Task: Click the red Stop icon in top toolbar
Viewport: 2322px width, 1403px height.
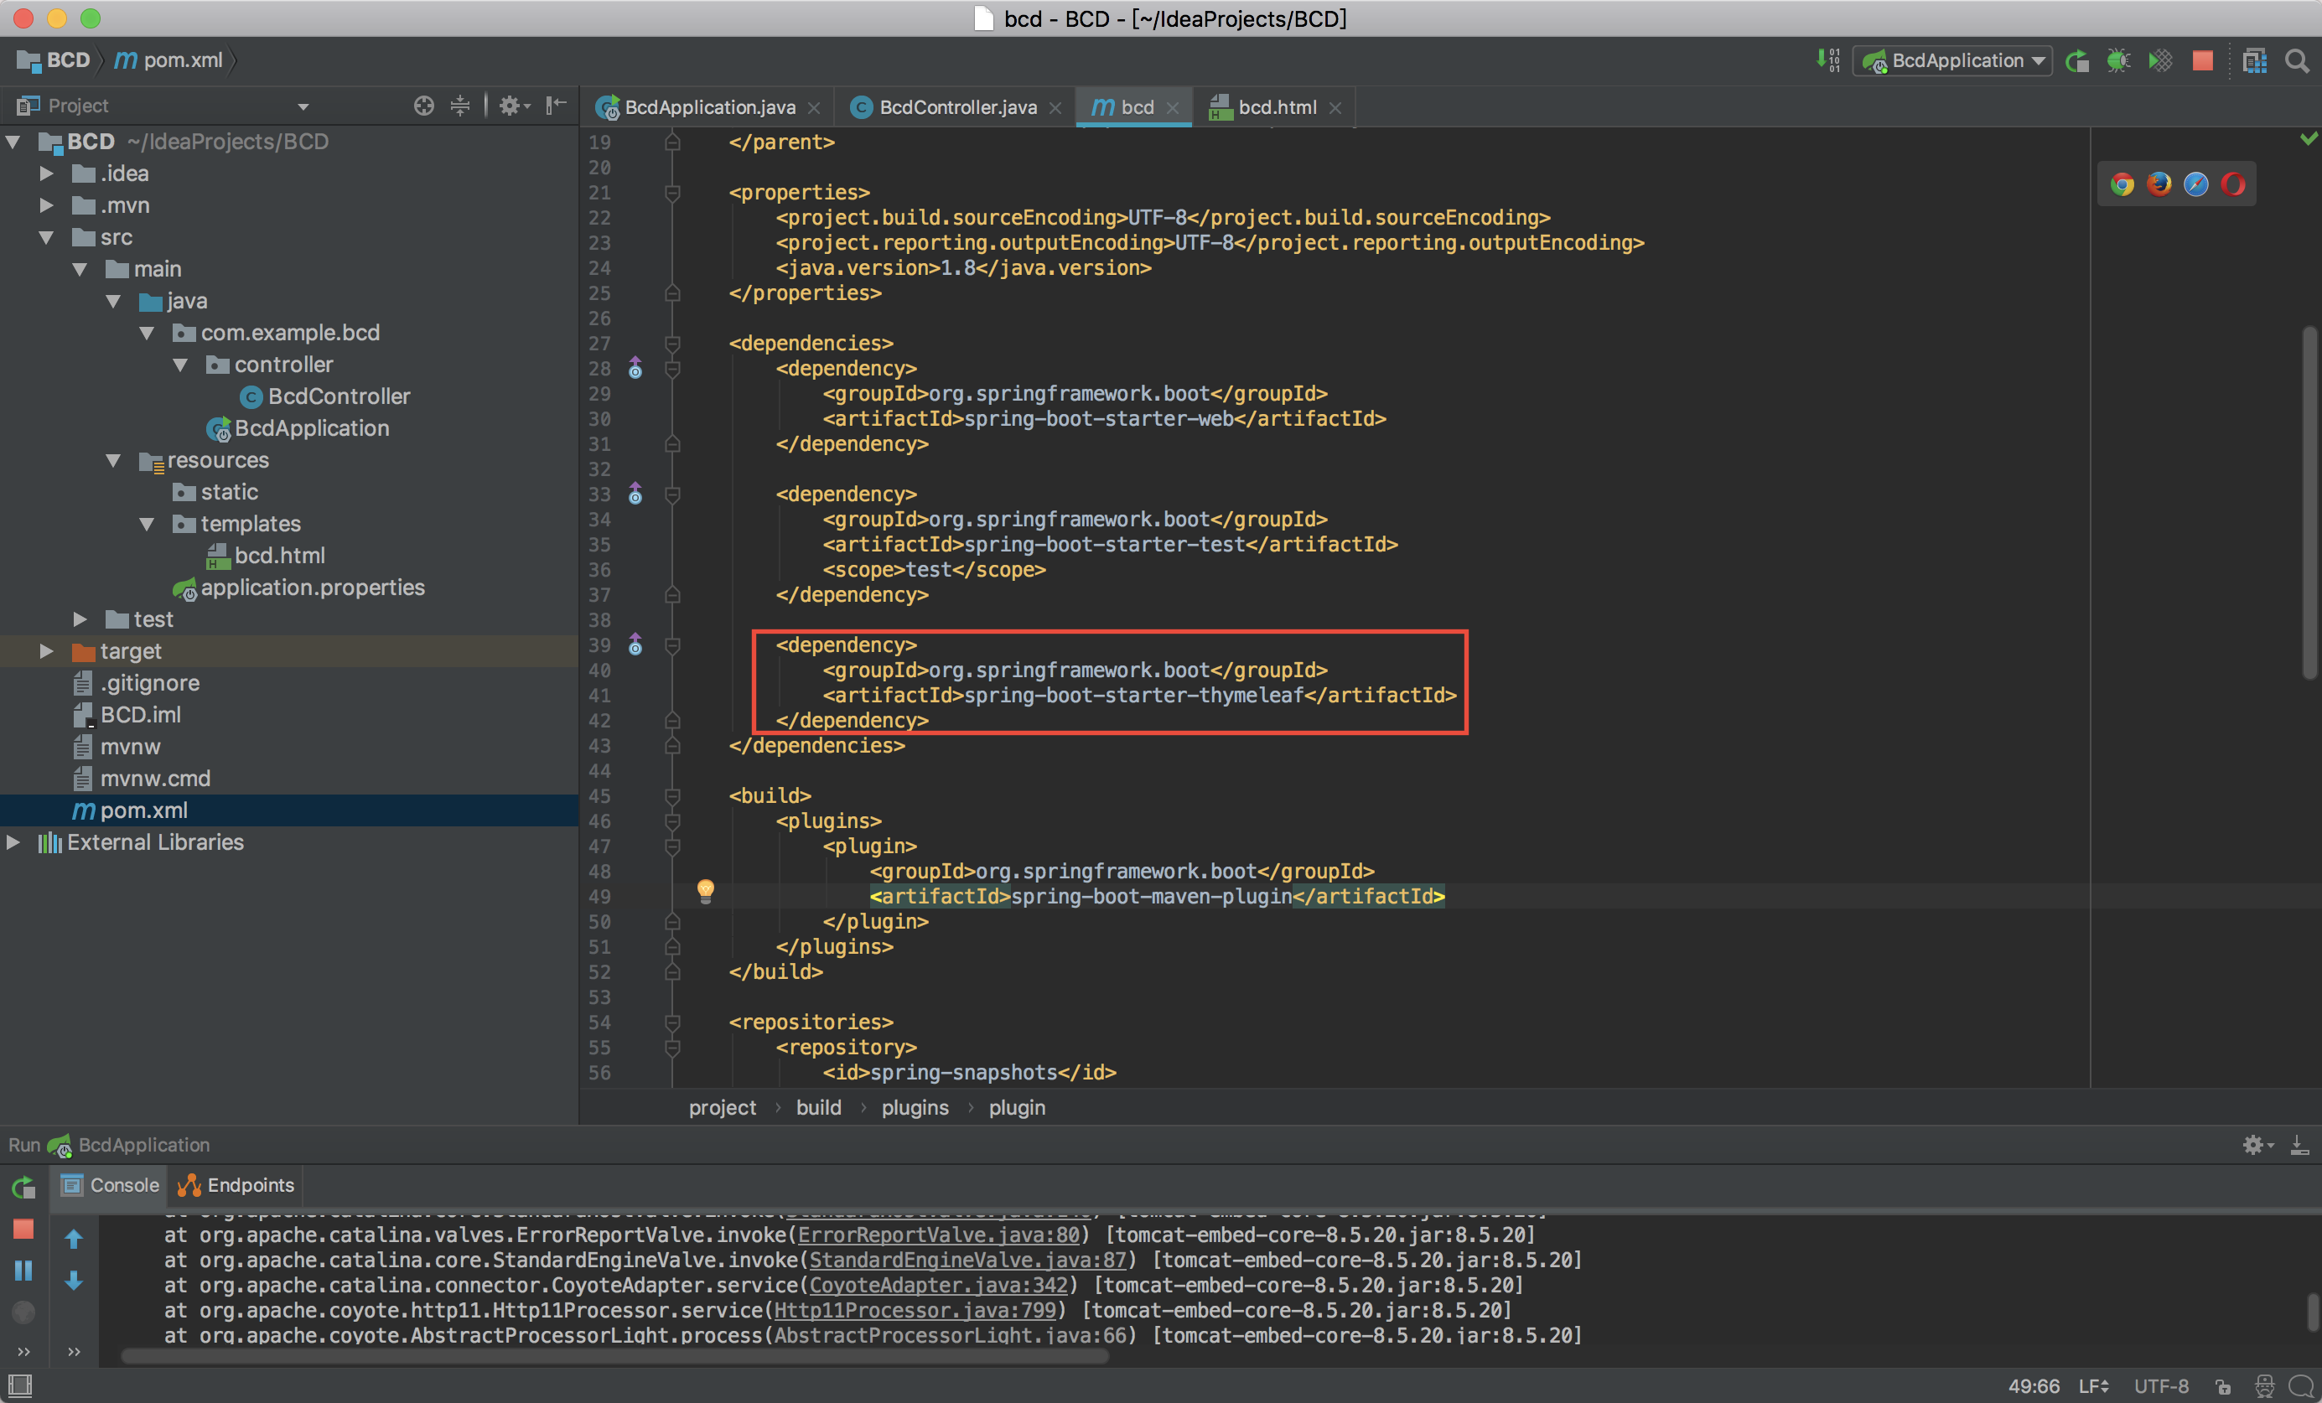Action: coord(2202,61)
